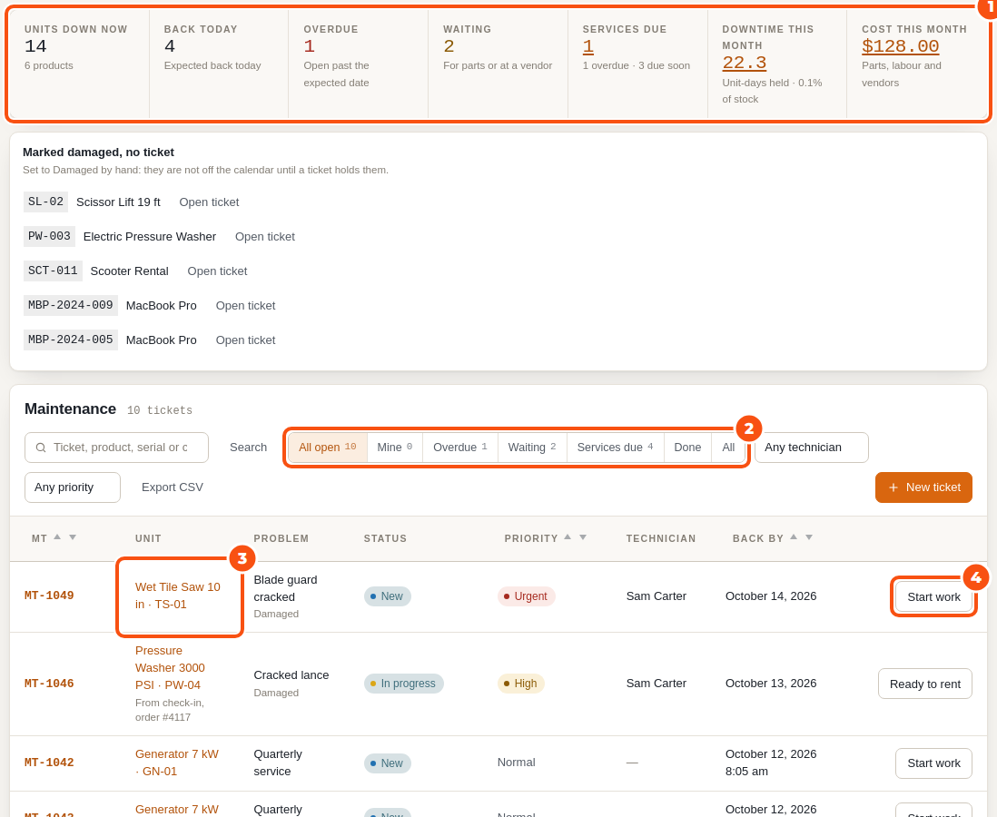Viewport: 997px width, 817px height.
Task: Create a New ticket
Action: (923, 487)
